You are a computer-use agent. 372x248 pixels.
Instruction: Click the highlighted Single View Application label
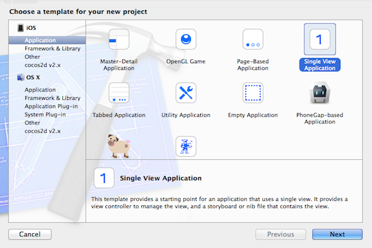pyautogui.click(x=320, y=64)
